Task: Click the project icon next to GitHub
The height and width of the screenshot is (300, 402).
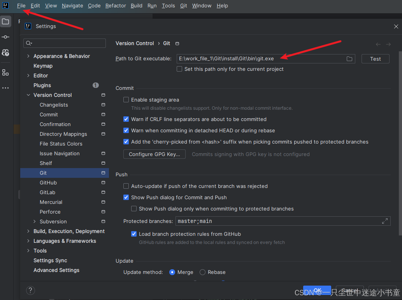Action: pos(103,182)
